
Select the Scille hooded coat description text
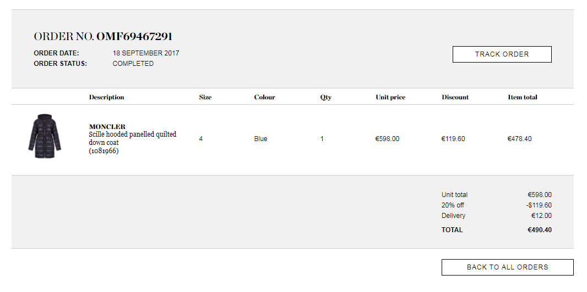(x=132, y=138)
